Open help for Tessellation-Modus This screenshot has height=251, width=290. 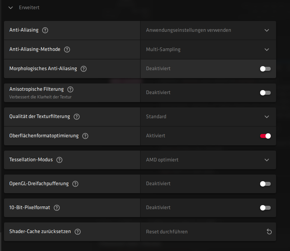59,160
